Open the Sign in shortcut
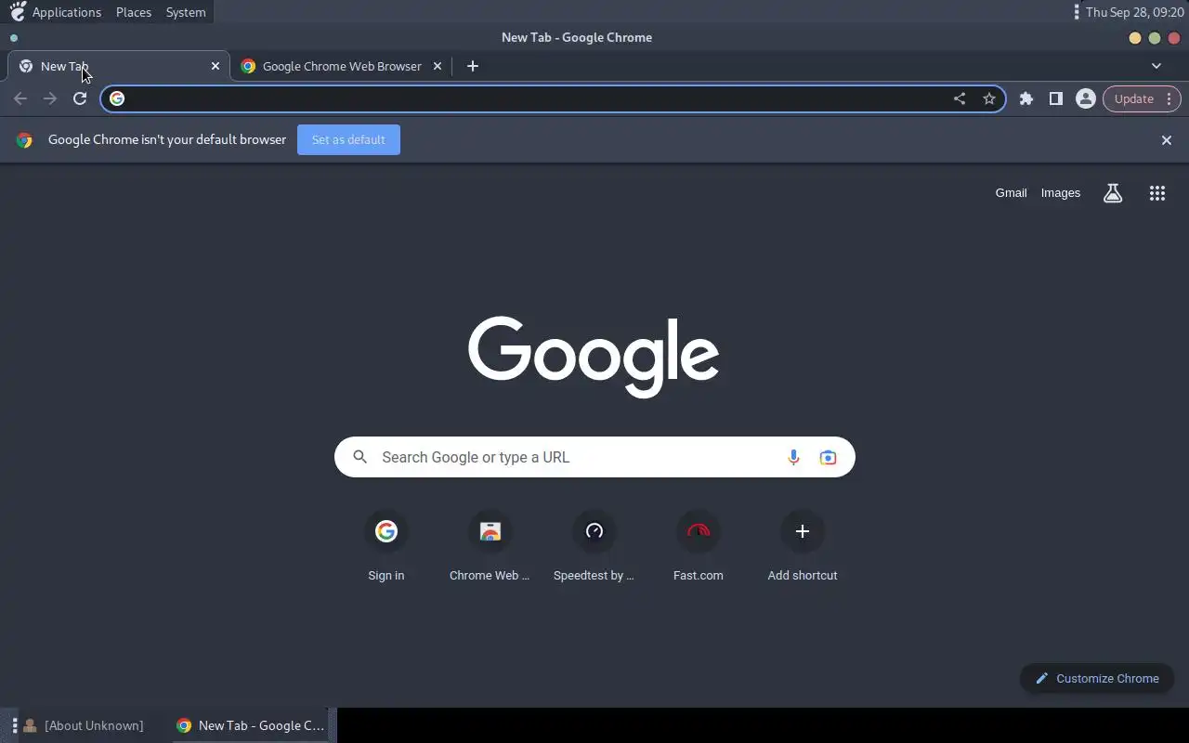Viewport: 1189px width, 743px height. (386, 546)
